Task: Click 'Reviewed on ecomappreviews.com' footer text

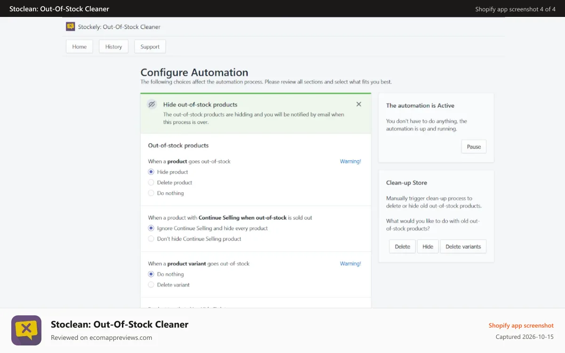Action: tap(101, 337)
